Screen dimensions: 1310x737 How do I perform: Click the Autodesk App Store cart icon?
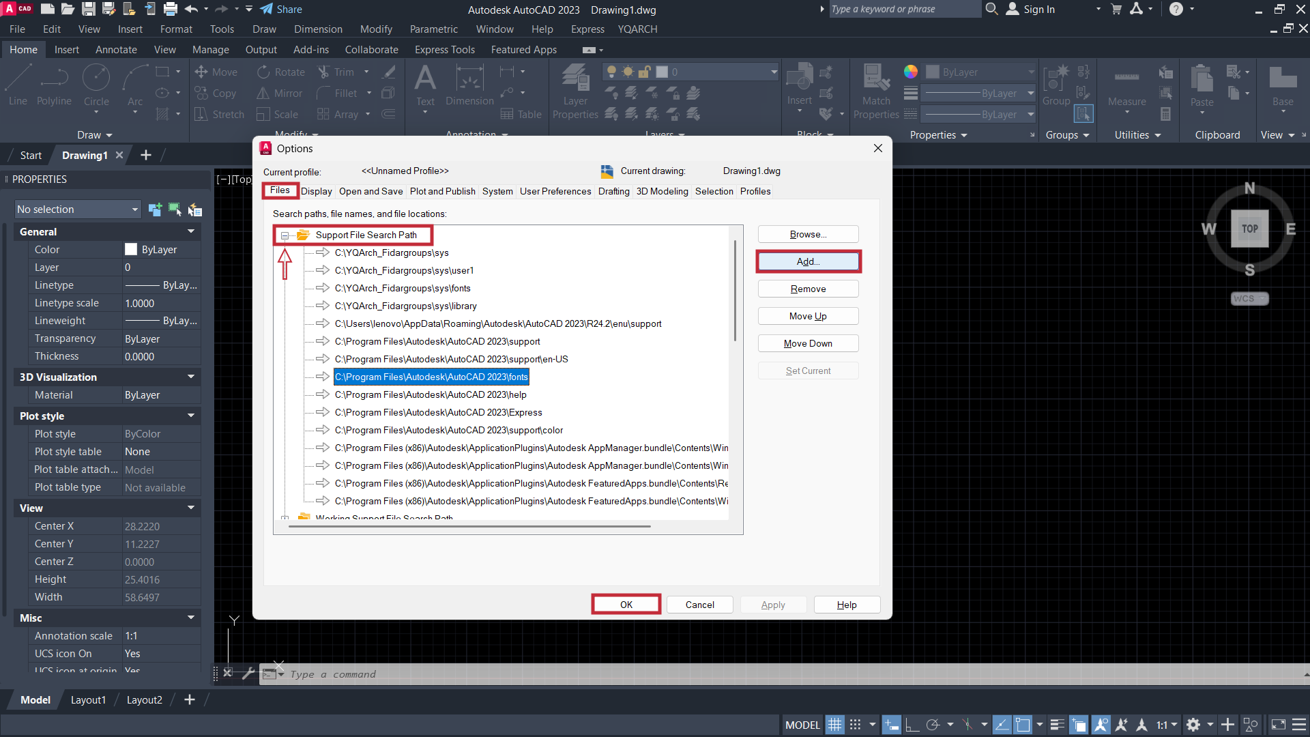tap(1116, 9)
